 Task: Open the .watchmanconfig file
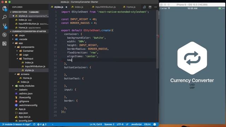pyautogui.click(x=29, y=105)
